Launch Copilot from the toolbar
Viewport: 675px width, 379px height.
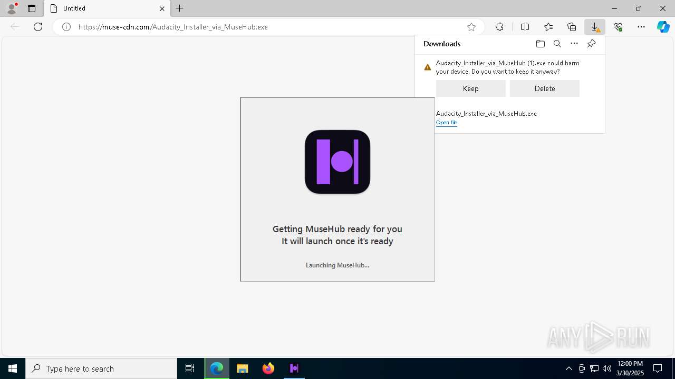[663, 27]
